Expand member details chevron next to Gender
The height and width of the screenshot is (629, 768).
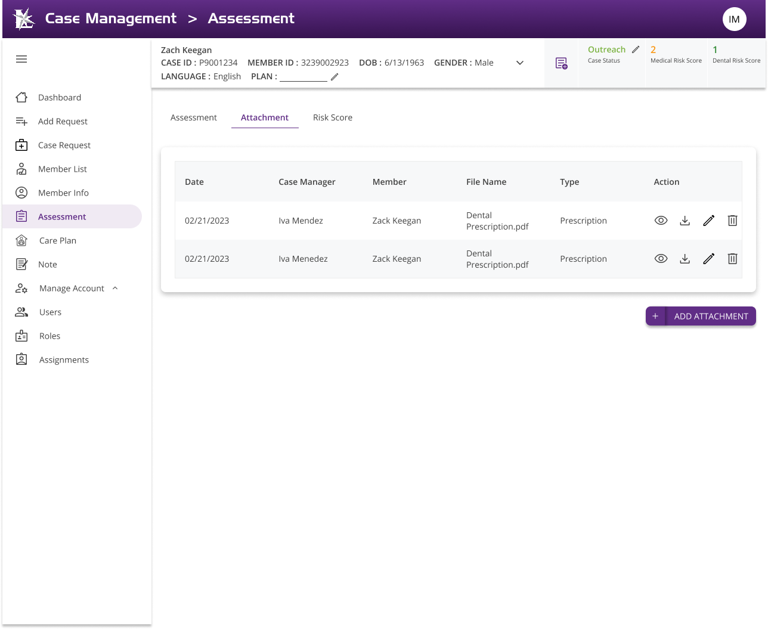520,63
